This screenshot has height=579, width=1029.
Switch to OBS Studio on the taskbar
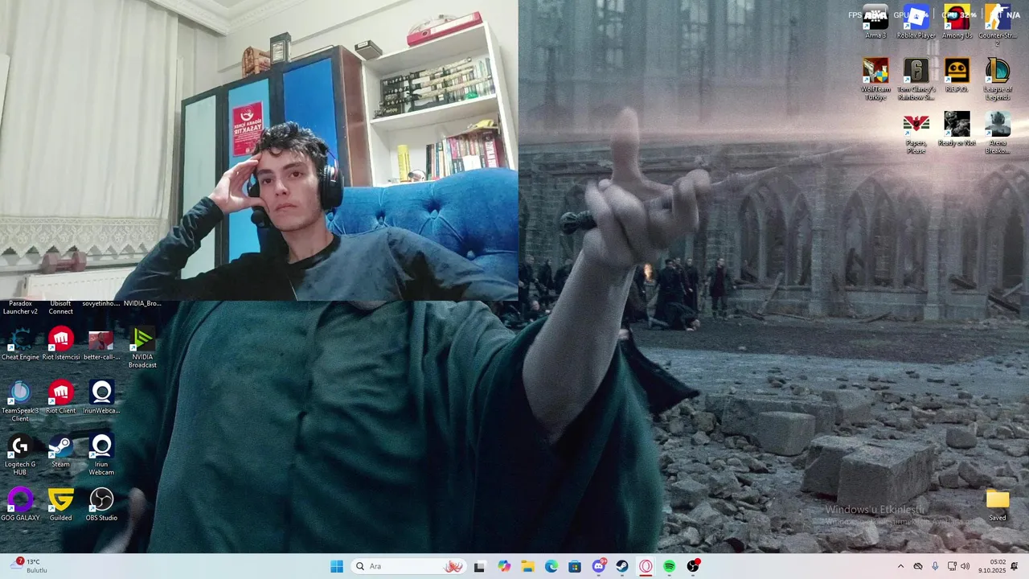click(x=693, y=566)
